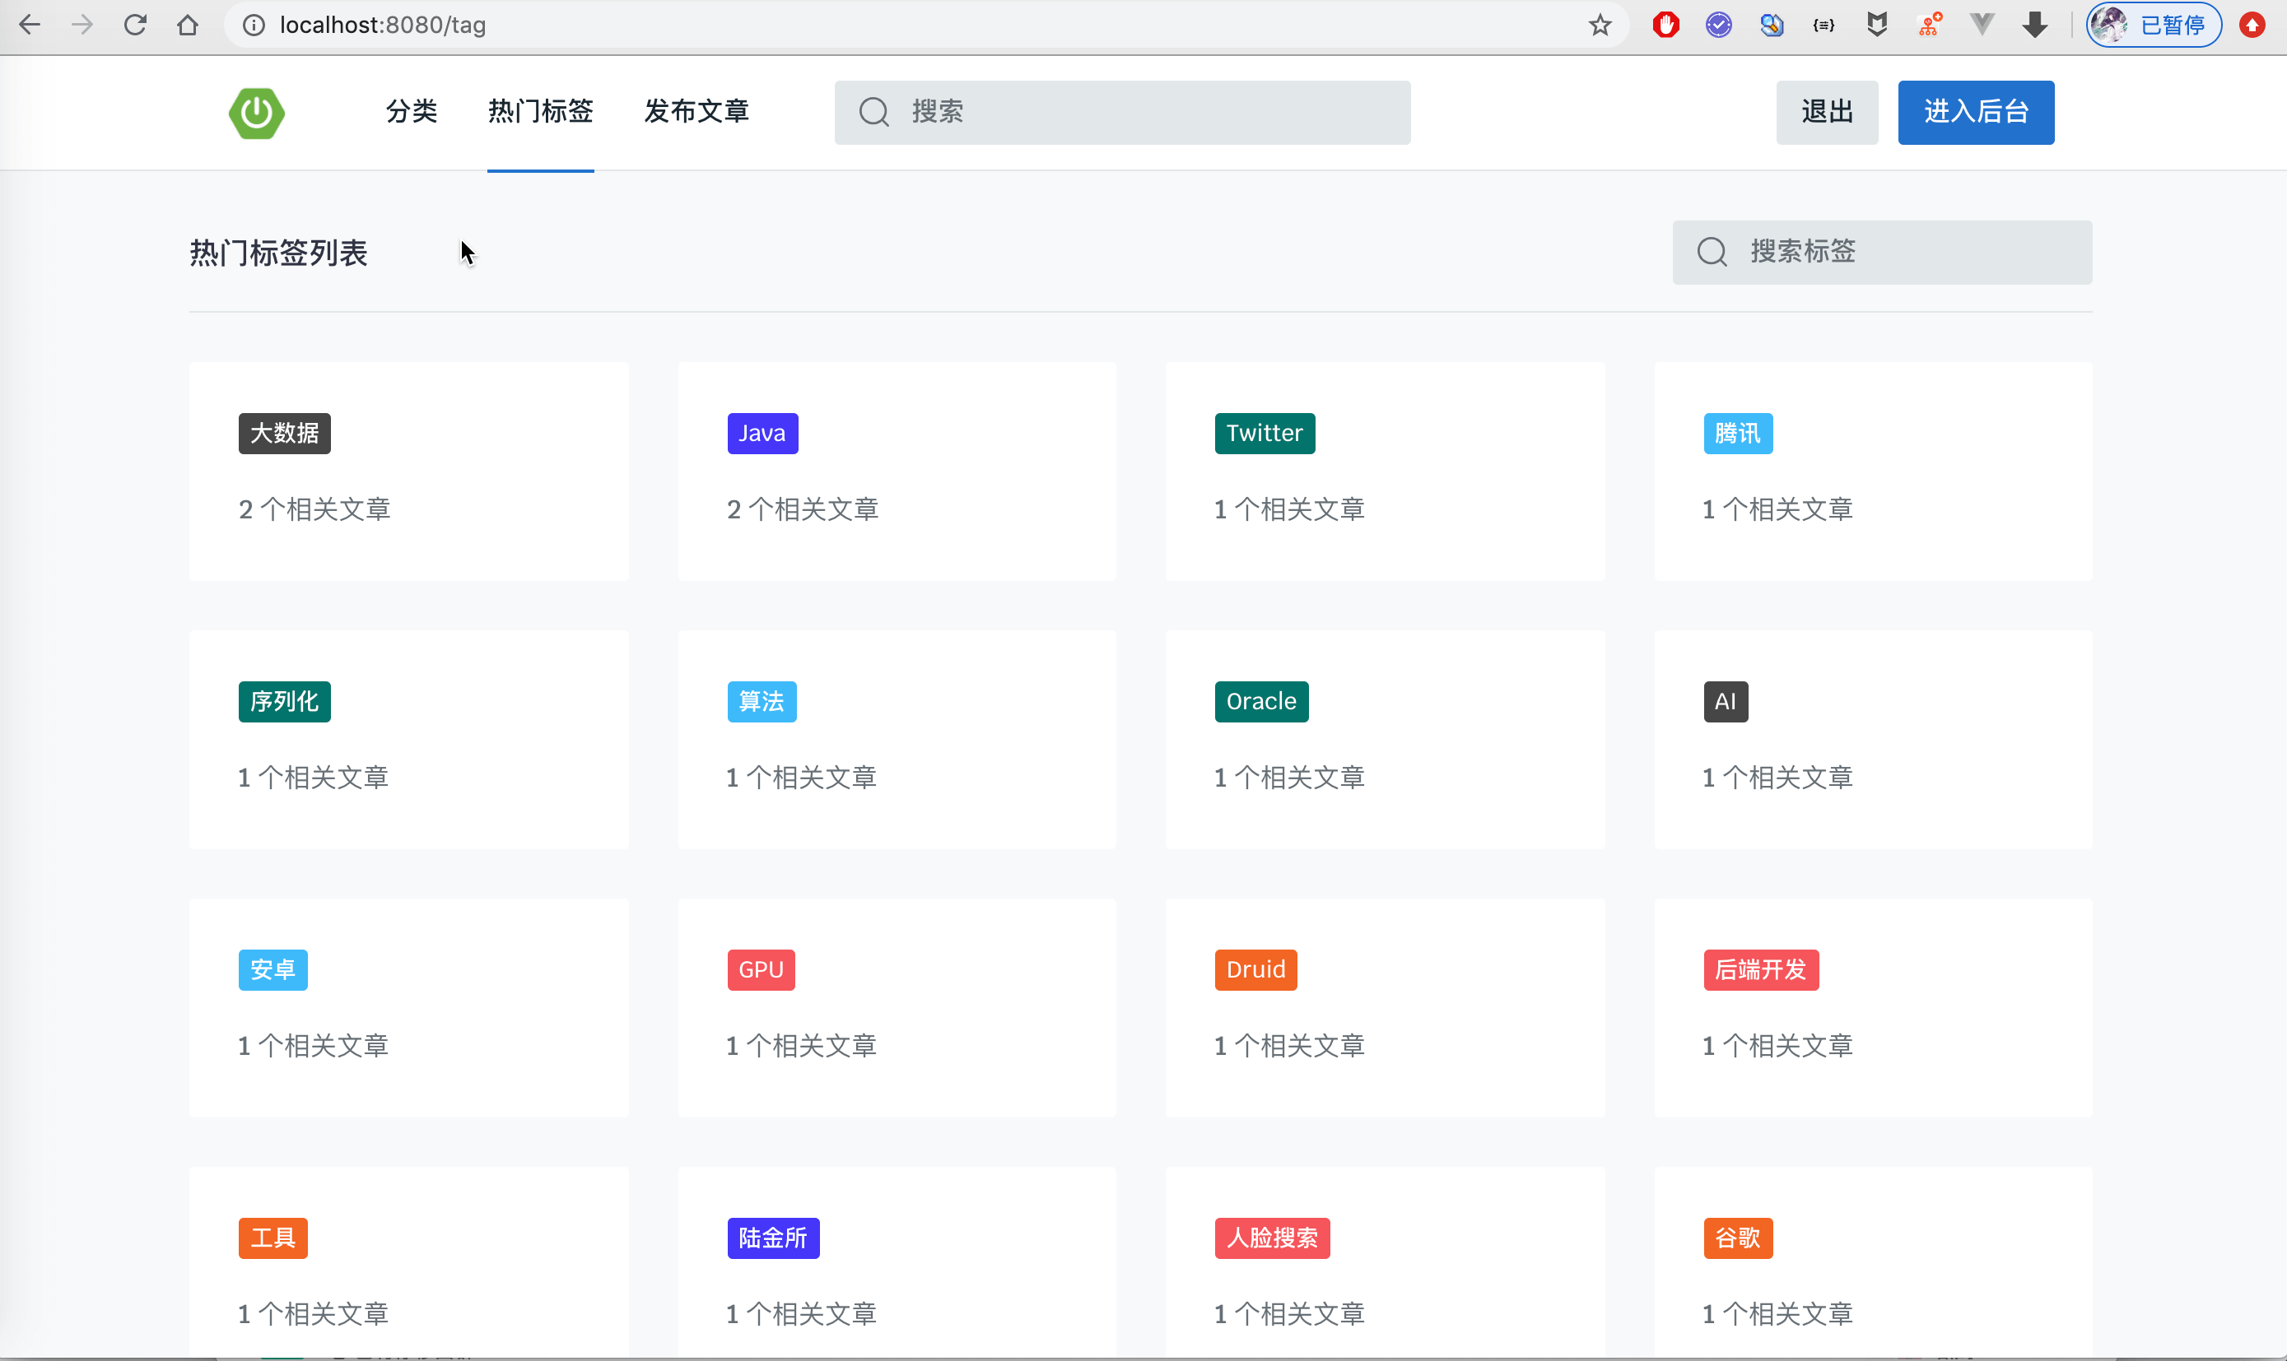Select the 陆金所 tag badge
The height and width of the screenshot is (1361, 2287).
[772, 1238]
